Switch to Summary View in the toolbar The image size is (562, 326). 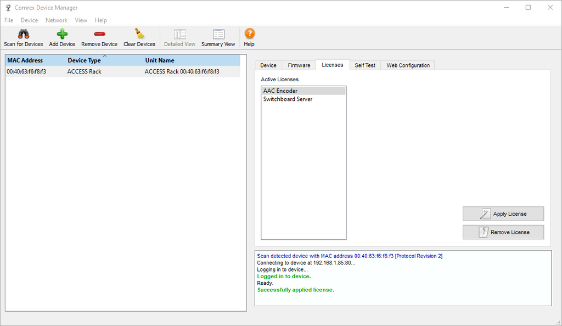click(x=218, y=38)
